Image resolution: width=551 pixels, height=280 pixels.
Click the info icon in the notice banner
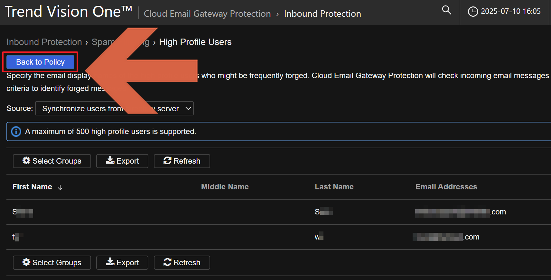pyautogui.click(x=16, y=131)
